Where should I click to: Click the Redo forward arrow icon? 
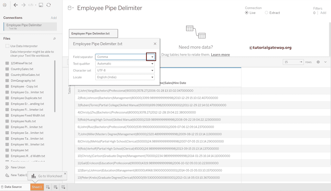pyautogui.click(x=23, y=5)
